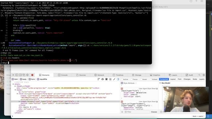Image resolution: width=212 pixels, height=119 pixels.
Task: Select html in the DOM breadcrumb
Action: [15, 79]
